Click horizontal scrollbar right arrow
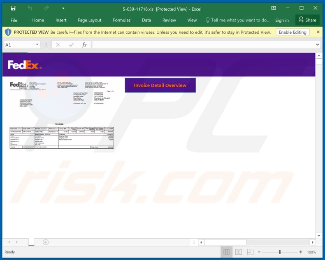The image size is (325, 260). pos(313,242)
